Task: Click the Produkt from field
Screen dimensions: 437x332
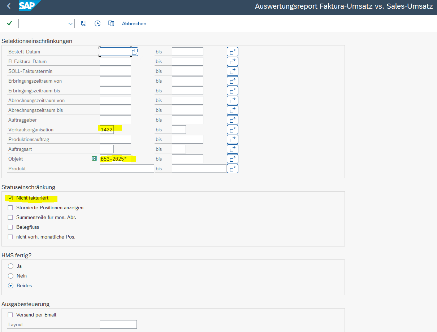Action: [x=127, y=169]
